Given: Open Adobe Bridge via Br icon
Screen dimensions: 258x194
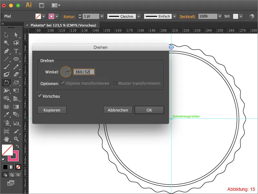Looking at the screenshot, I should pos(42,5).
